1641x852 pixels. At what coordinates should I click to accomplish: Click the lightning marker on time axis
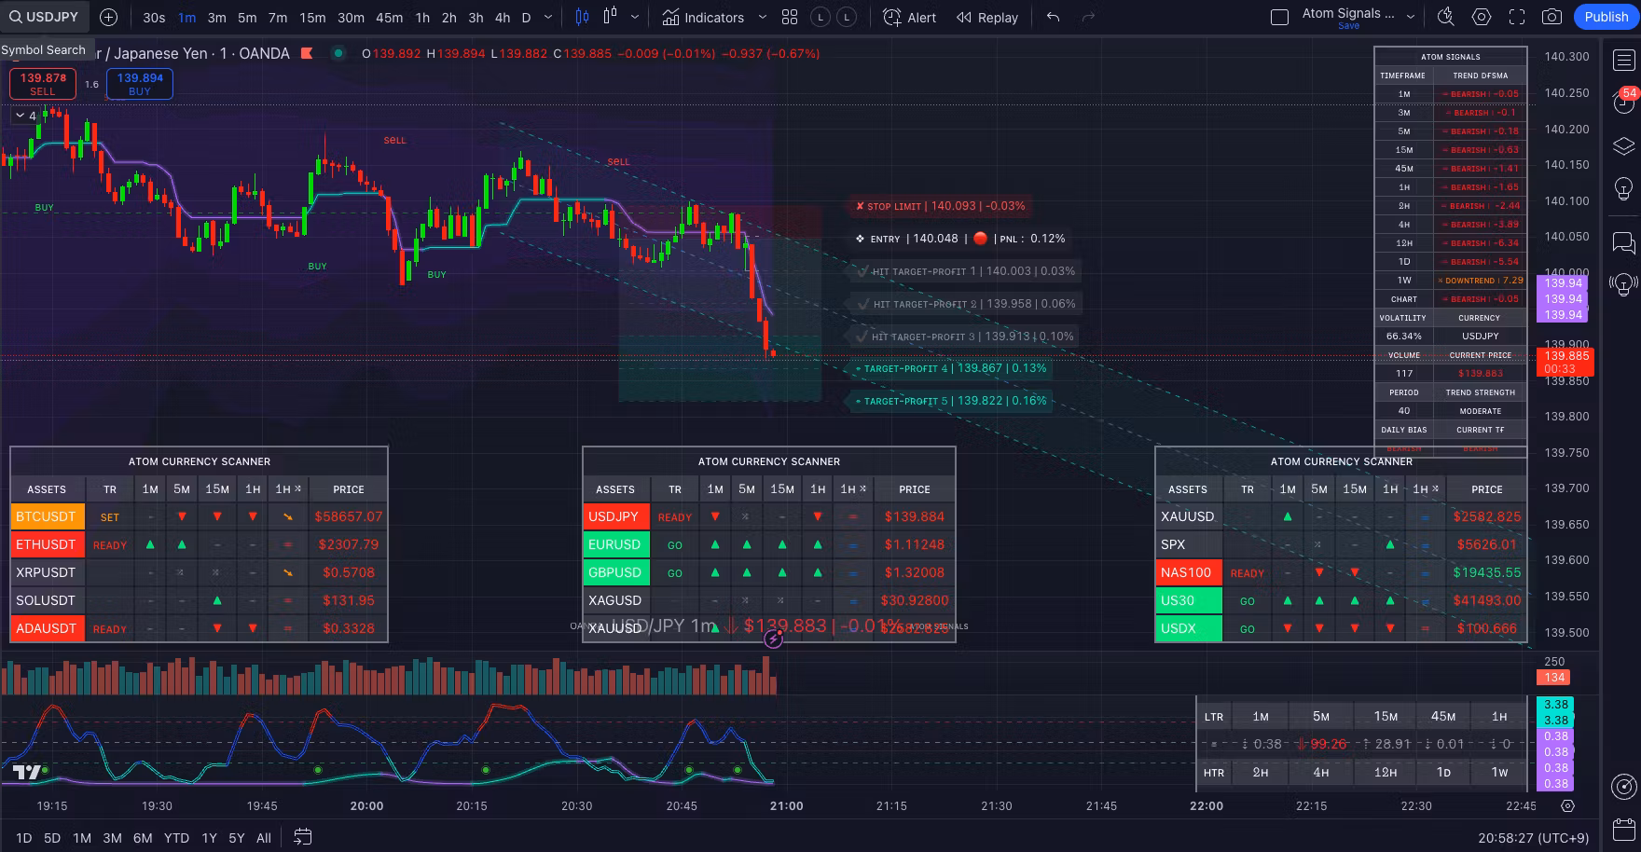point(774,639)
